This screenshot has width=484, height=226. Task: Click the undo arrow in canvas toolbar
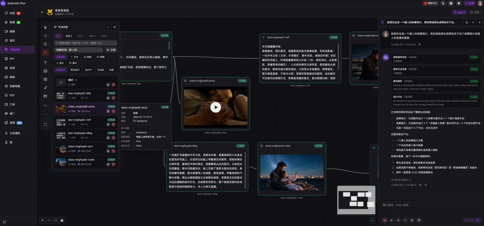(x=45, y=106)
